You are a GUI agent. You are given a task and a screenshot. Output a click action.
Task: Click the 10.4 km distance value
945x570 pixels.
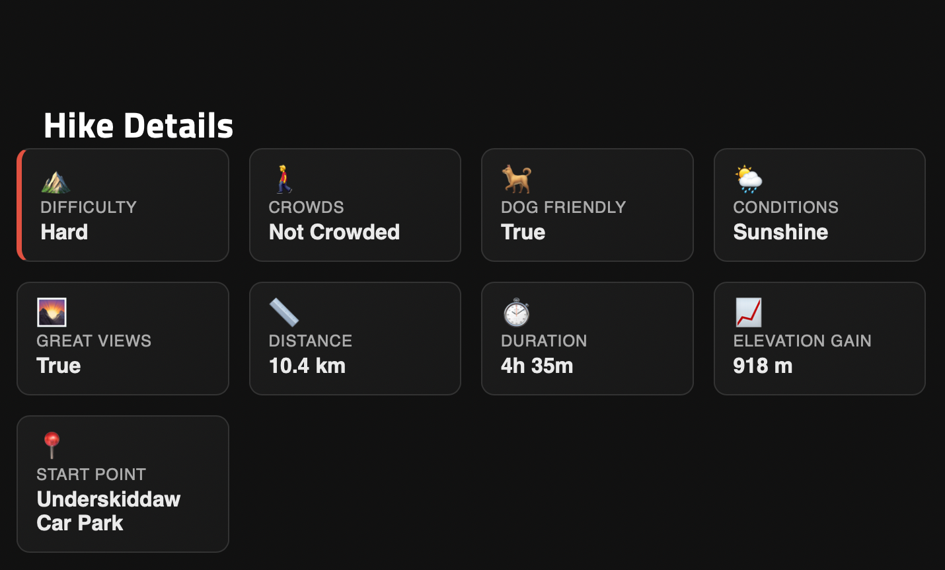(307, 366)
